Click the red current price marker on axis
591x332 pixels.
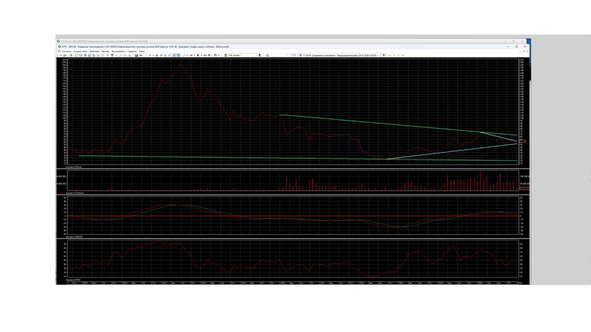click(523, 141)
